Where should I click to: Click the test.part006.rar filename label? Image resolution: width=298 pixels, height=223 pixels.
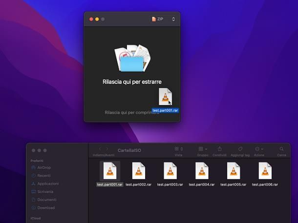265,184
